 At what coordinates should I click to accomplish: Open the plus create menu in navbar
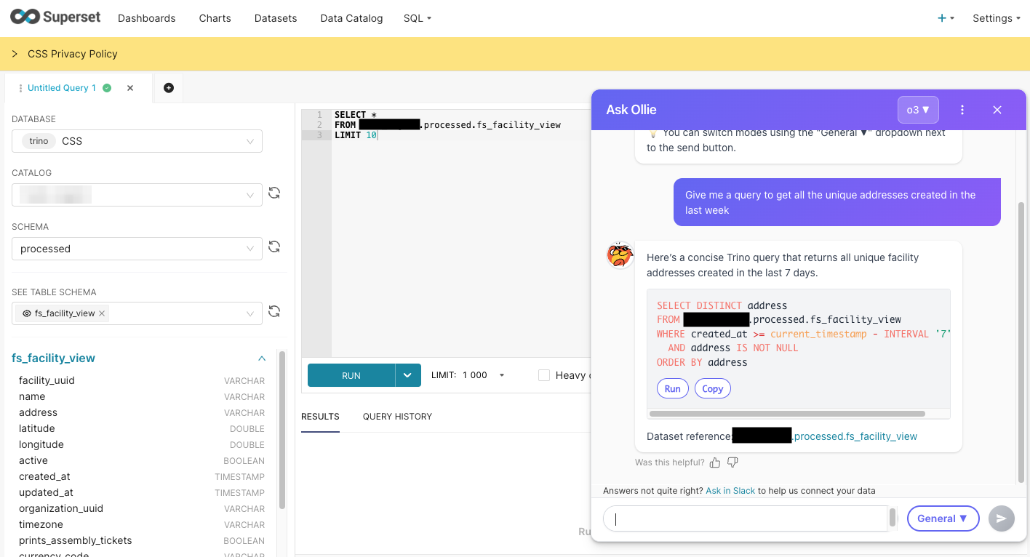[945, 18]
